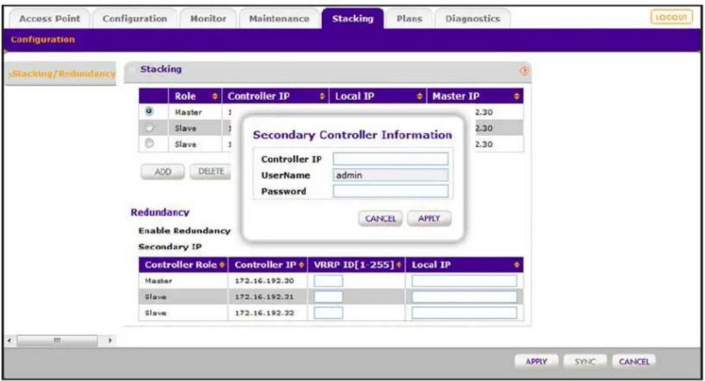Viewport: 705px width, 381px height.
Task: Click the Enable Redundancy label
Action: [184, 231]
